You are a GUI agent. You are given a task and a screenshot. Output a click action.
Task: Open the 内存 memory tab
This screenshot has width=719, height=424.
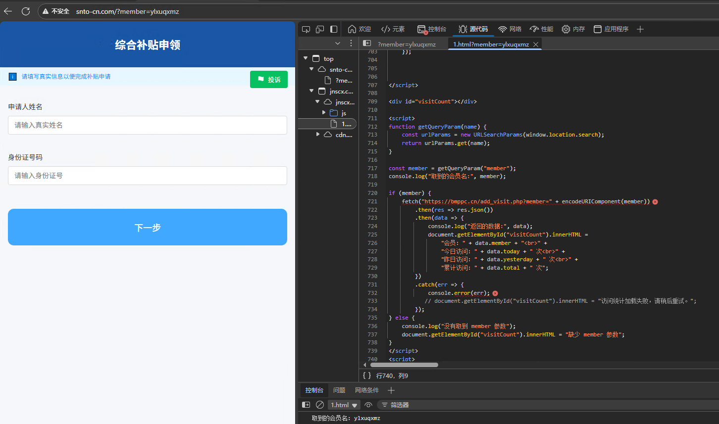(x=573, y=29)
